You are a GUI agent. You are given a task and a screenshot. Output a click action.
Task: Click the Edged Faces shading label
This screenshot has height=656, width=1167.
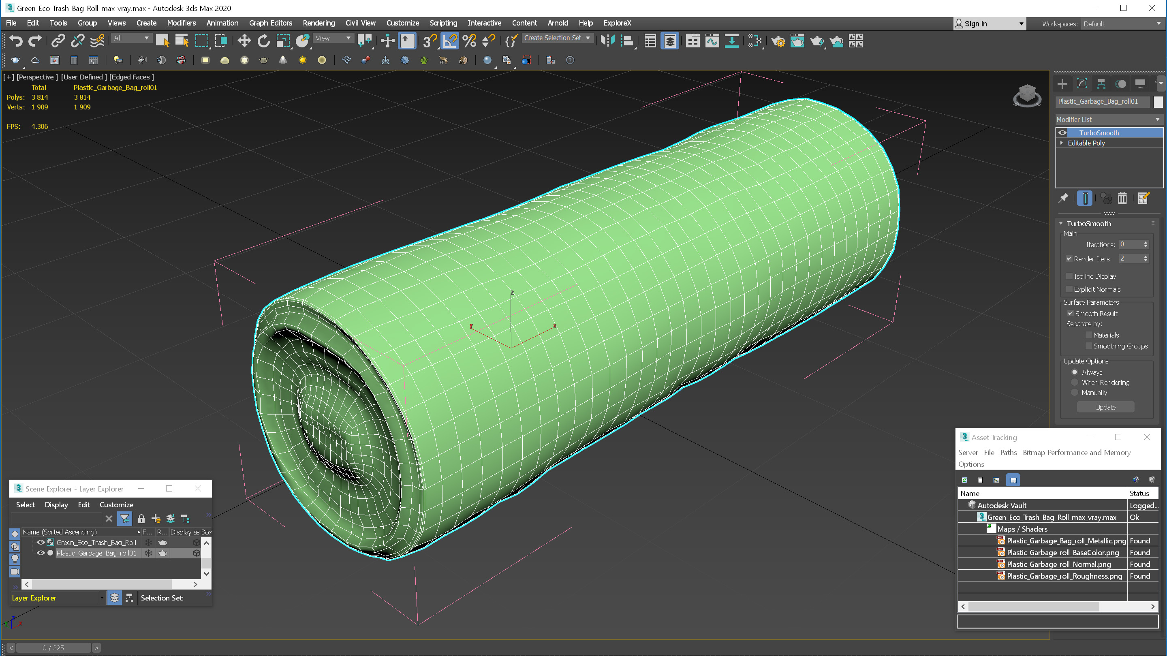132,77
